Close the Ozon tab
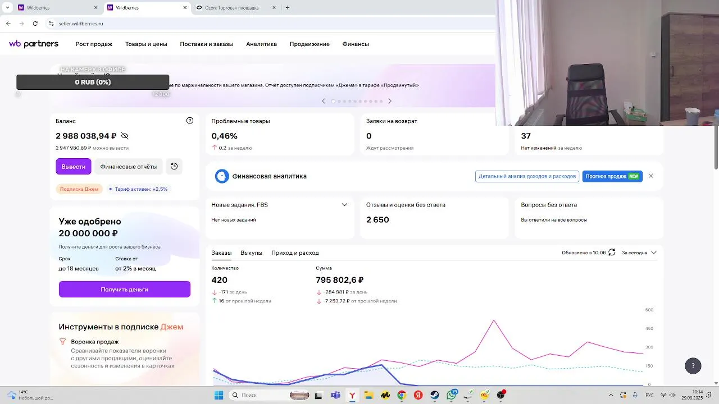 coord(274,8)
